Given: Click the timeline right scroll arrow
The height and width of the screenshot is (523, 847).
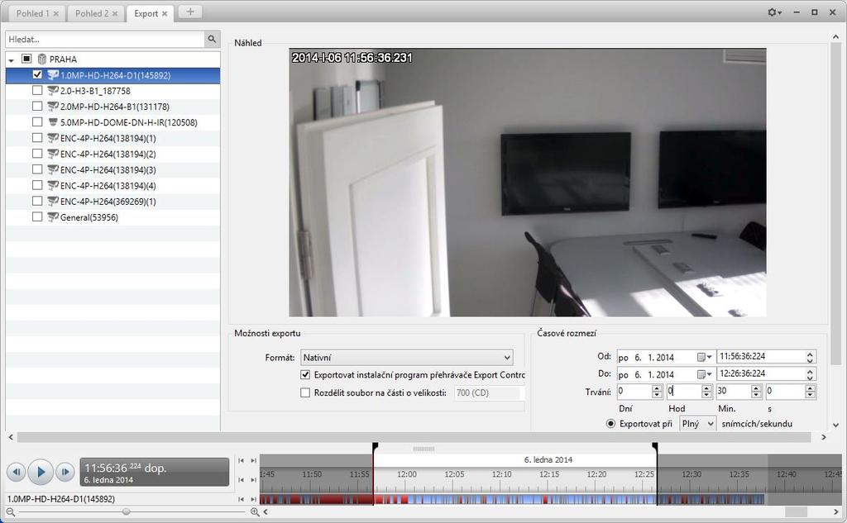Looking at the screenshot, I should pos(835,511).
